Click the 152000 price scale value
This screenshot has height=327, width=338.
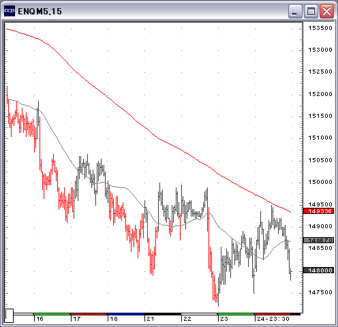pos(320,94)
